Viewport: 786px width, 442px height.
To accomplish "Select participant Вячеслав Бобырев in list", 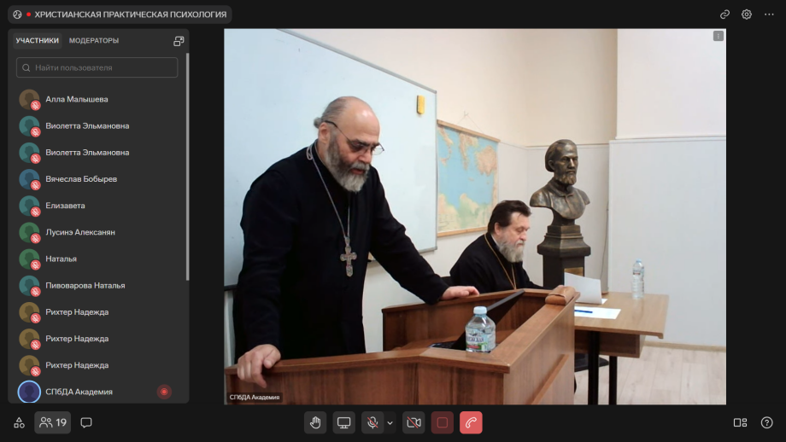I will [x=81, y=179].
